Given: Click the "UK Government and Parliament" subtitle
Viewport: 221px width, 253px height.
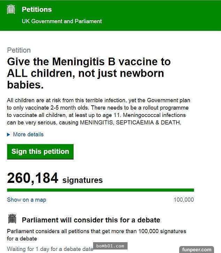Looking at the screenshot, I should [x=62, y=21].
